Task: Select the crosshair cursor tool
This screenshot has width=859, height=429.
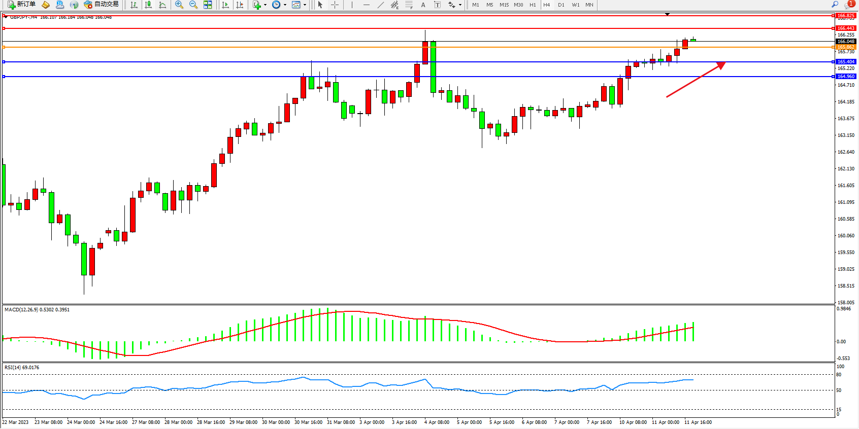Action: point(335,5)
